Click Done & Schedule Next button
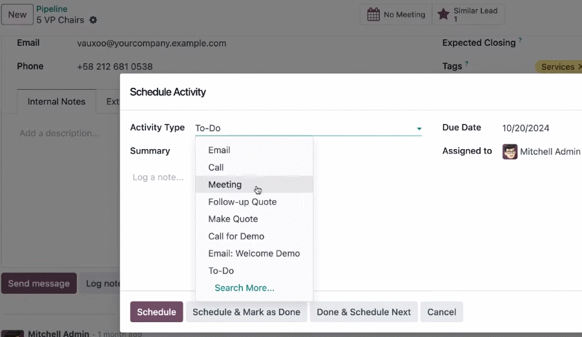The height and width of the screenshot is (337, 582). point(364,312)
